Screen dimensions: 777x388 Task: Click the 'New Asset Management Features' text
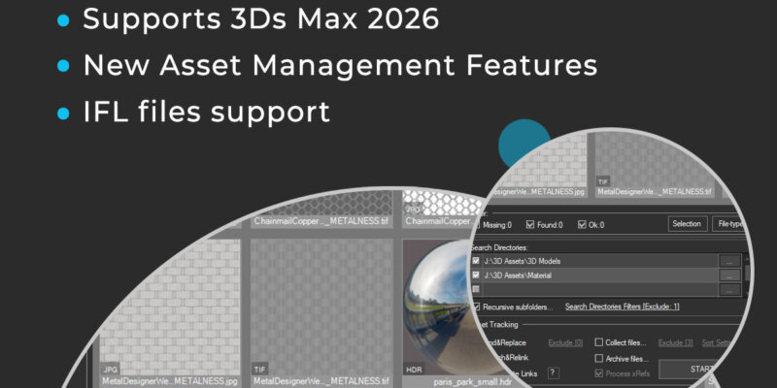(x=340, y=65)
